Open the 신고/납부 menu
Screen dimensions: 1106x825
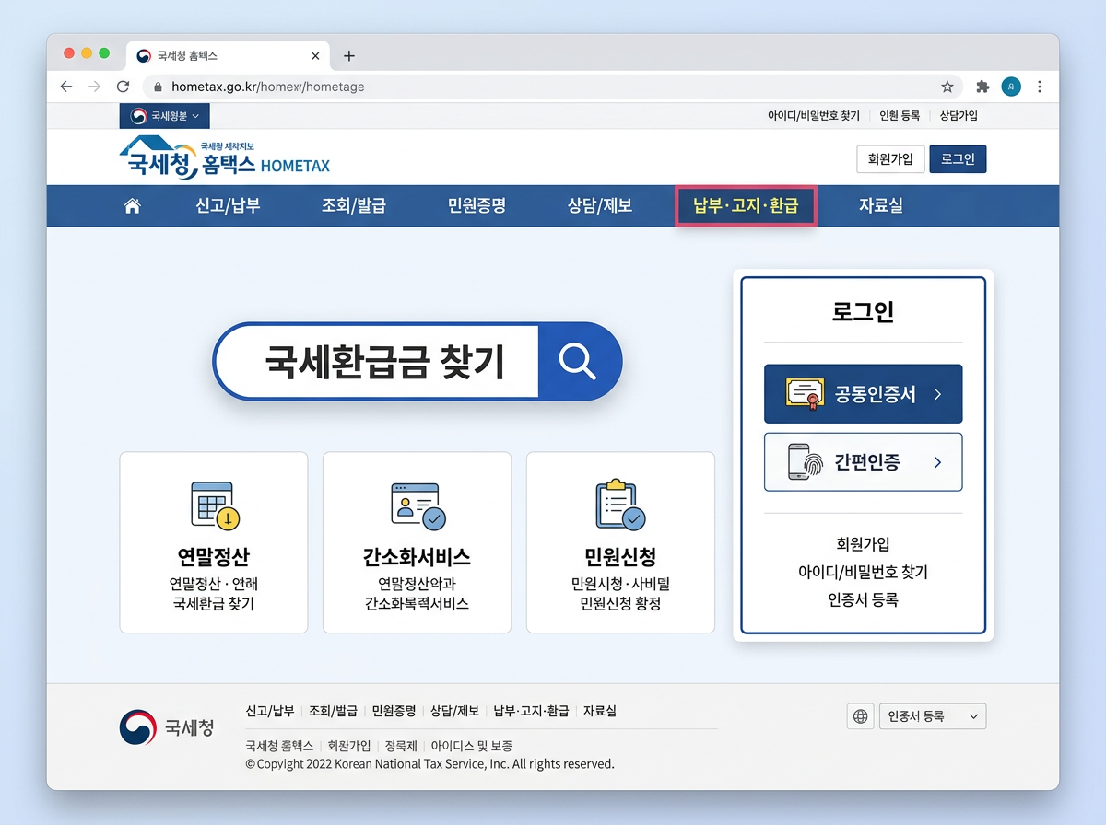coord(228,206)
